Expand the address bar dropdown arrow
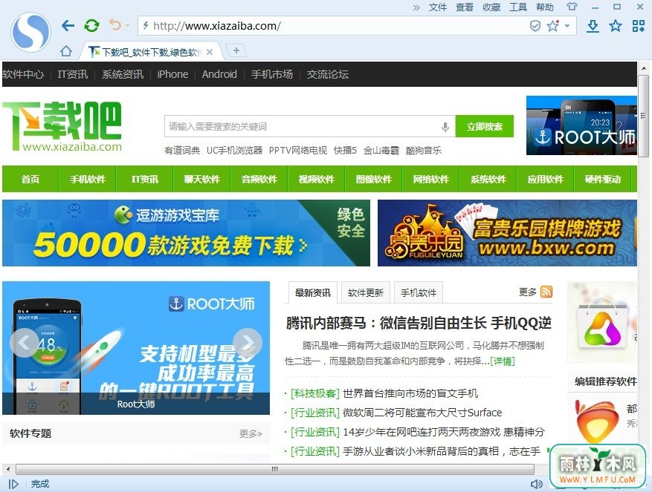 coord(567,26)
